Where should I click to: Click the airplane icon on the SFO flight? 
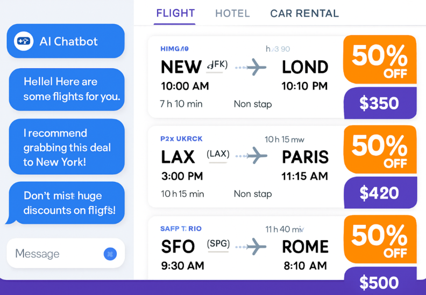point(257,247)
